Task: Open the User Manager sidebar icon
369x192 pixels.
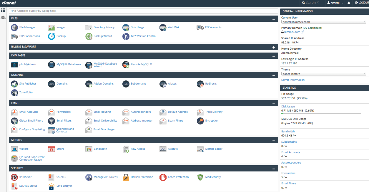Action: point(3,17)
